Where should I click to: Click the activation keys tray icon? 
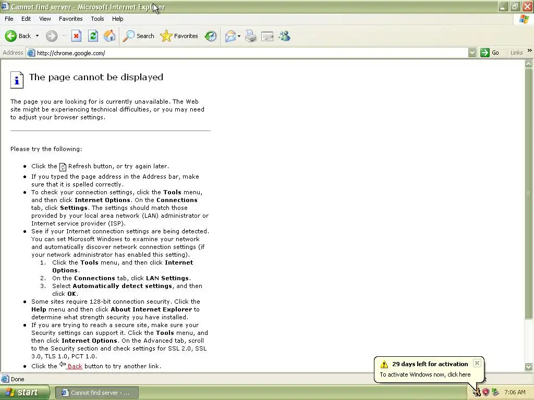point(477,393)
